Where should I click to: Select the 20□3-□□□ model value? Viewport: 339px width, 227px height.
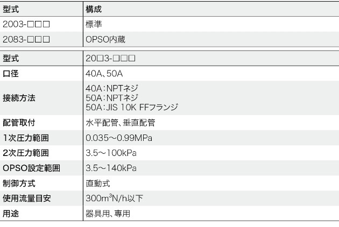click(110, 58)
